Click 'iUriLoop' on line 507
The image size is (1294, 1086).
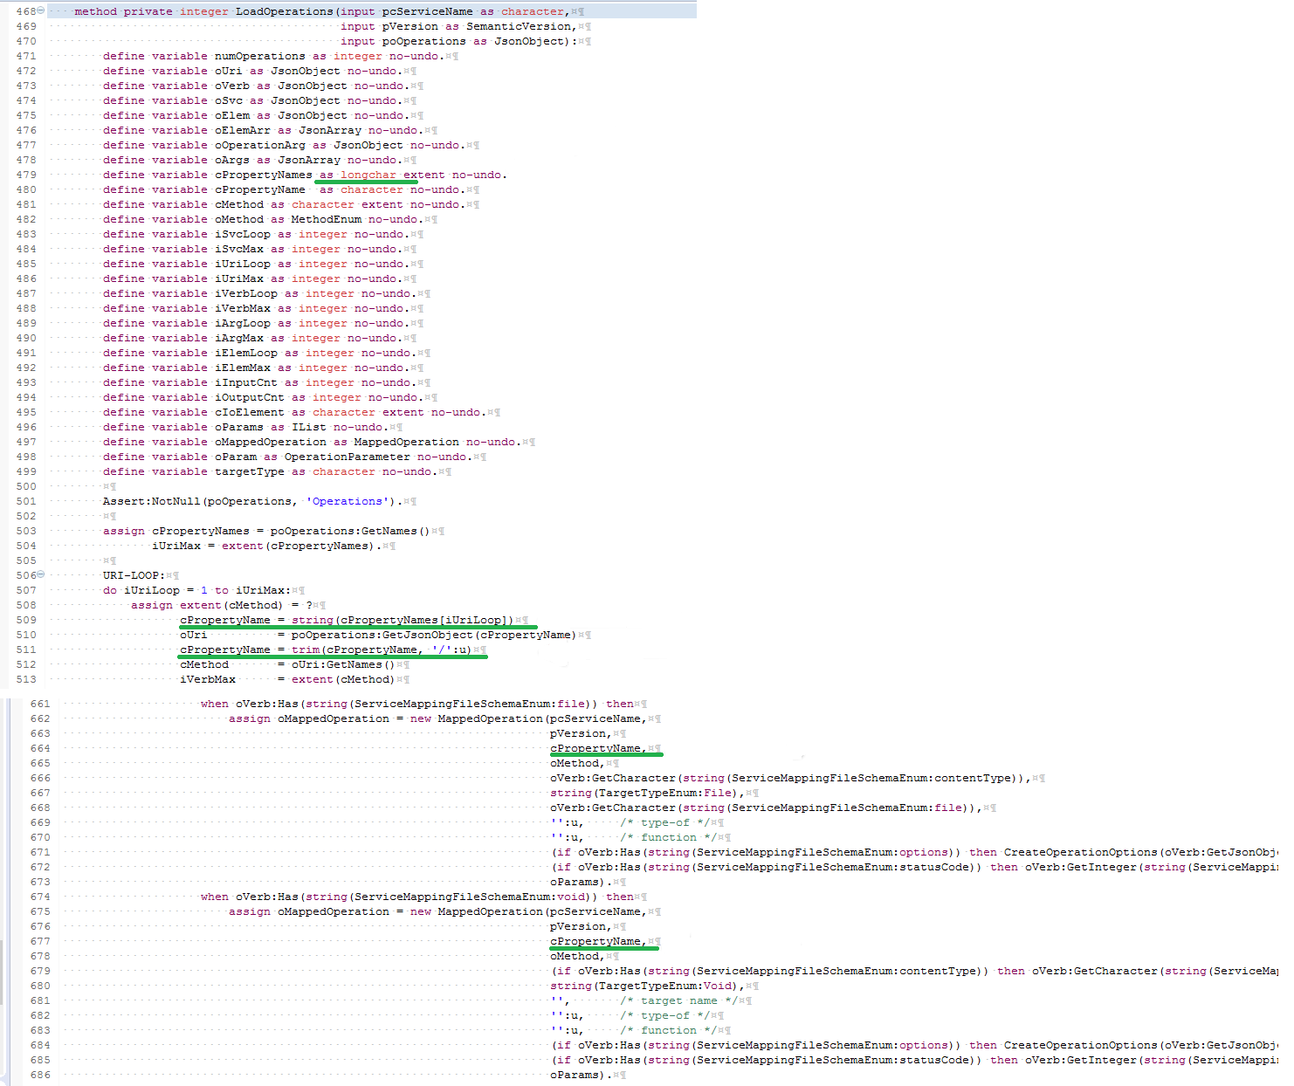tap(152, 590)
